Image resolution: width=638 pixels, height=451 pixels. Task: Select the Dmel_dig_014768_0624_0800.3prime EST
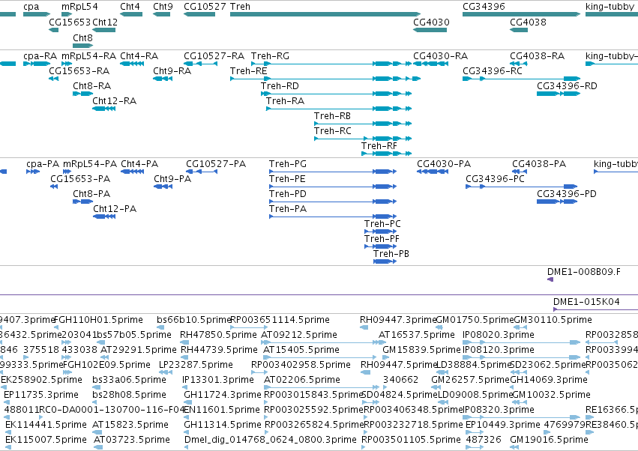click(x=187, y=447)
